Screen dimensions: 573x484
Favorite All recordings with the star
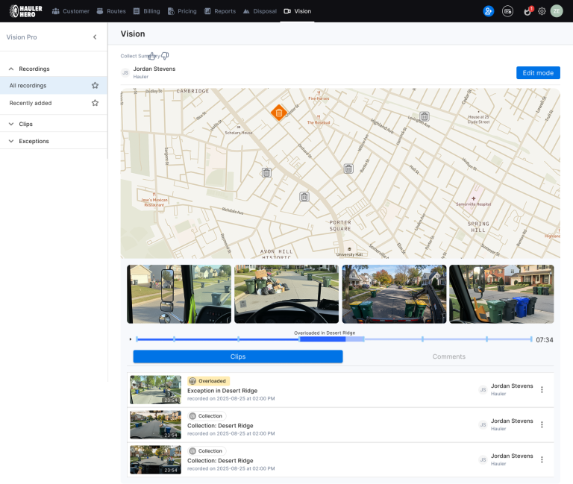coord(95,86)
